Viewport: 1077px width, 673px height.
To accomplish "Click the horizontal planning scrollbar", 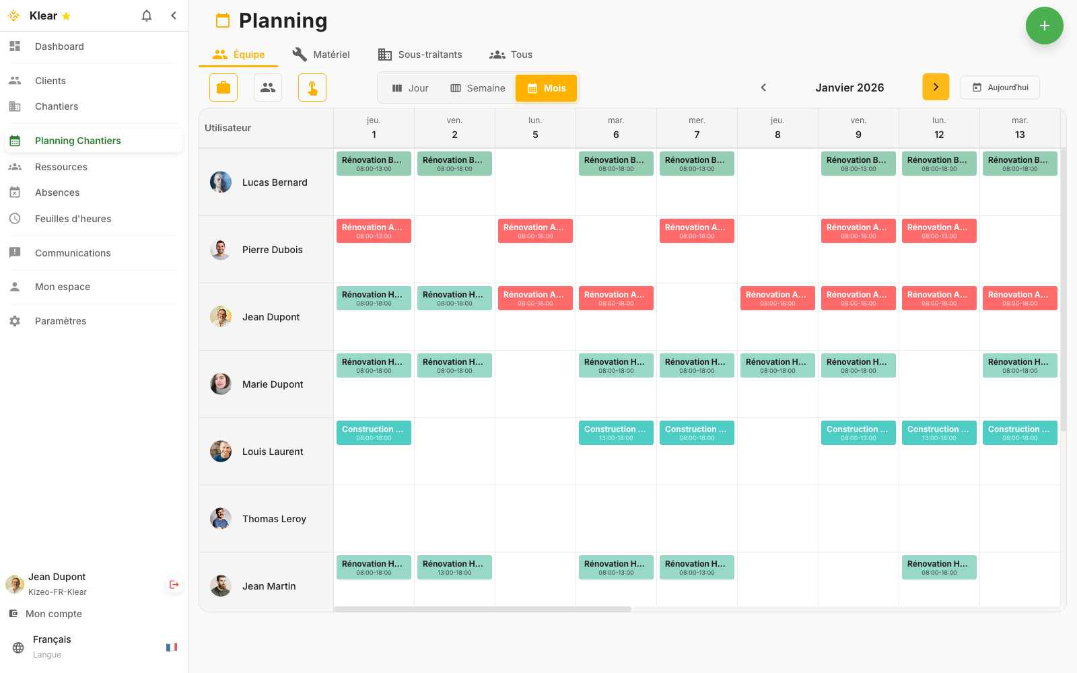I will 482,609.
